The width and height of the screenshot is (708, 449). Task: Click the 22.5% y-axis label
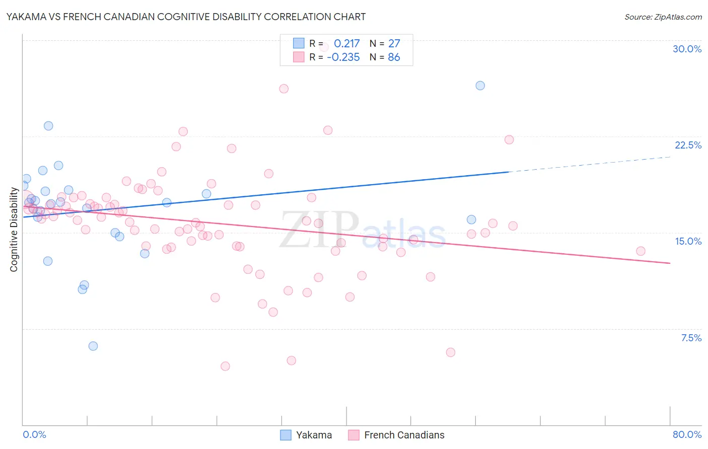[x=688, y=145]
